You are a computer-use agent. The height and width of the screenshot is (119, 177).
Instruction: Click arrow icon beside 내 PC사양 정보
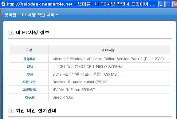(x=11, y=33)
